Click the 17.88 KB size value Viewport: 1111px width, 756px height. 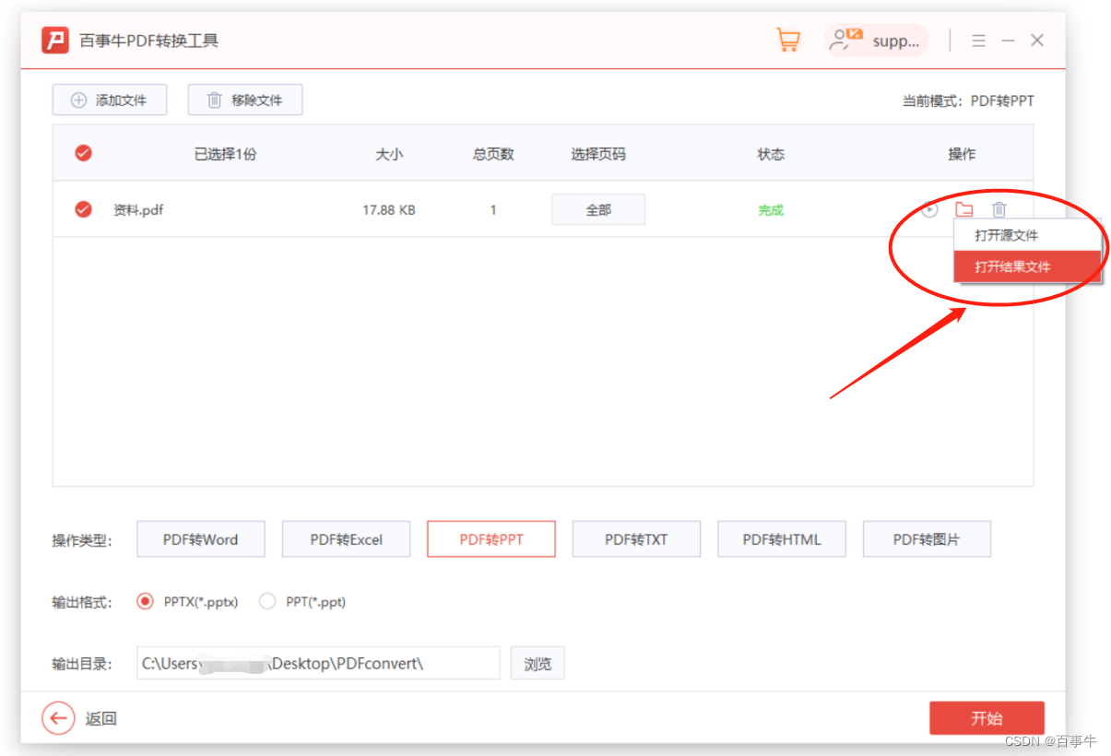[x=389, y=209]
